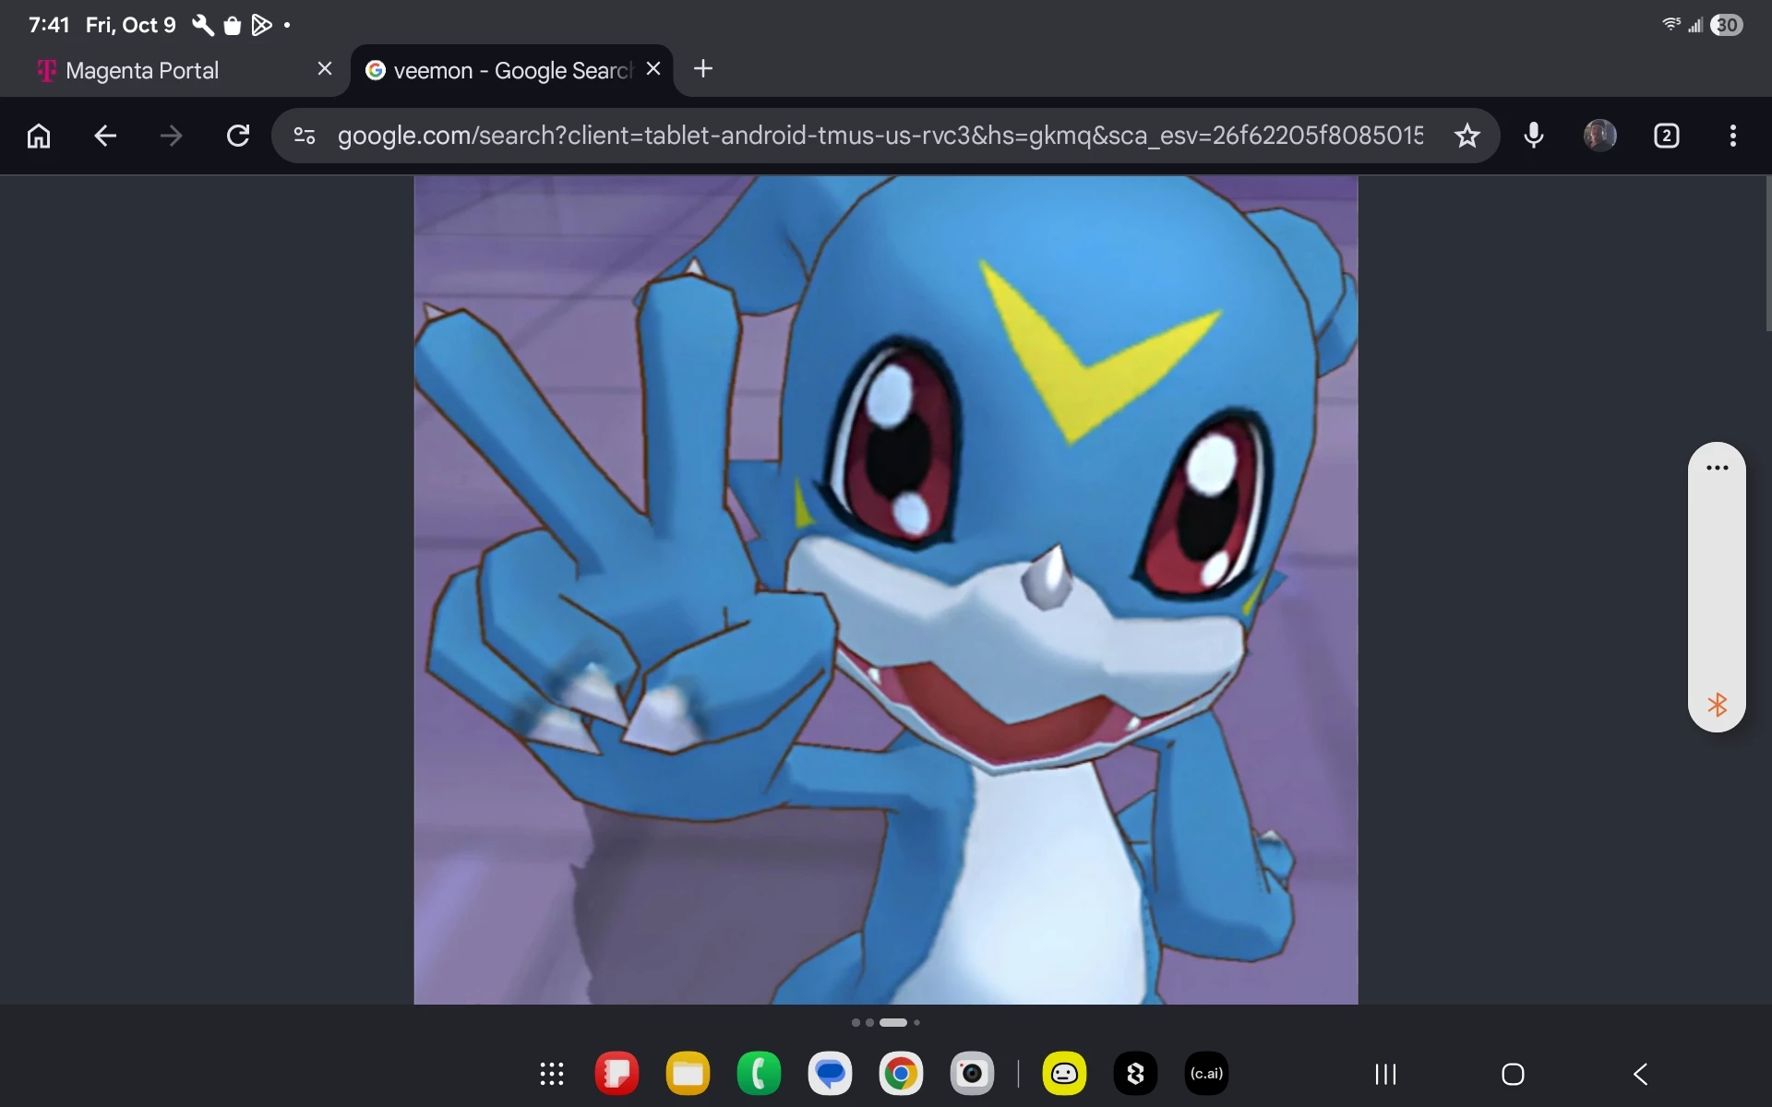Reload the current page
1772x1107 pixels.
[238, 137]
